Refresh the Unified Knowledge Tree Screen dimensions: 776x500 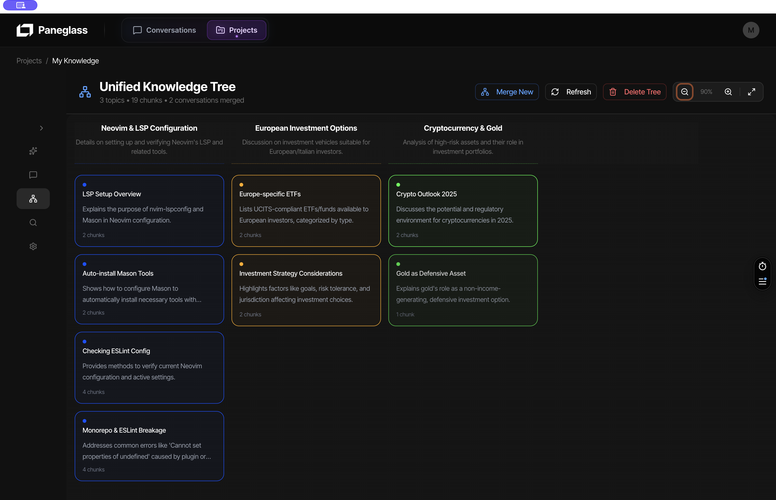click(571, 92)
